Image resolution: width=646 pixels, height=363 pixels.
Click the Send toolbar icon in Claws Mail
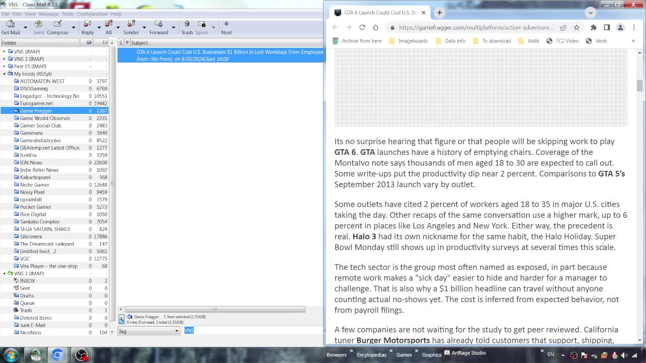coord(38,27)
